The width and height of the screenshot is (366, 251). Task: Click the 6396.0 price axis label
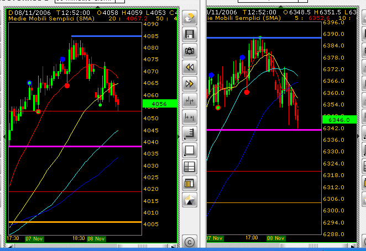coord(333,23)
